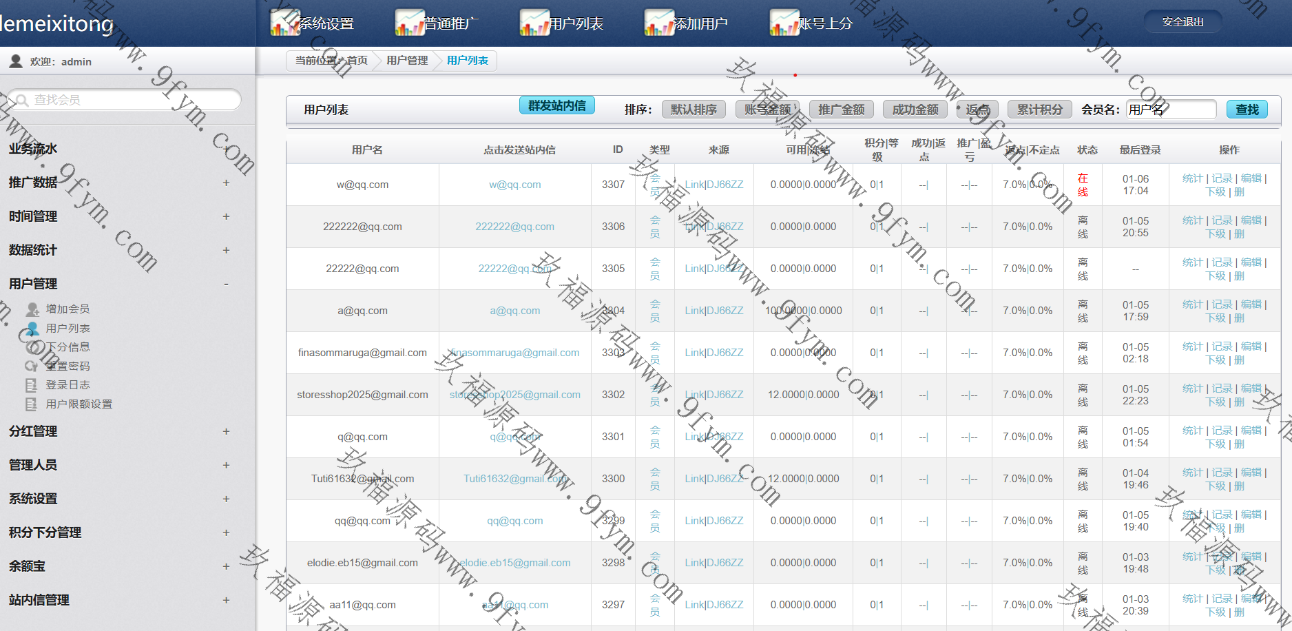Screen dimensions: 1292x631
Task: Collapse the 用户管理 sidebar section
Action: tap(226, 284)
